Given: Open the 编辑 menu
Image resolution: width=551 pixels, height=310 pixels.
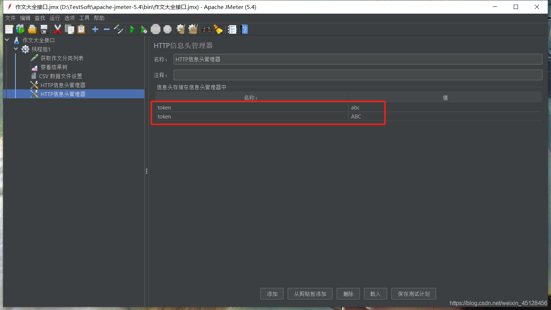Looking at the screenshot, I should (x=25, y=18).
